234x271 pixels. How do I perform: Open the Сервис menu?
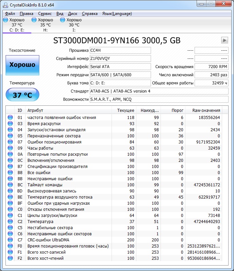click(x=45, y=14)
